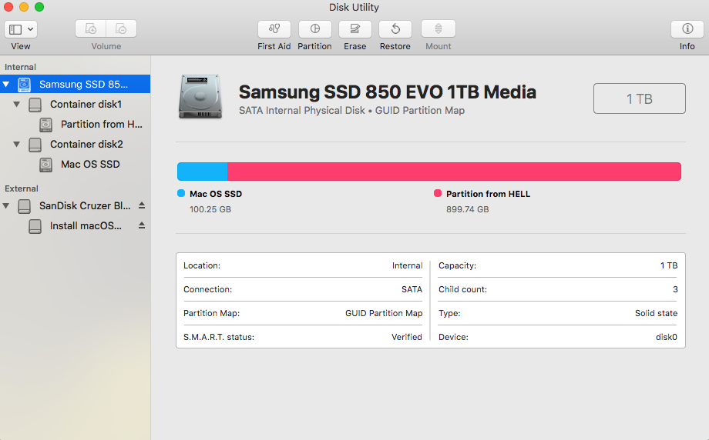709x440 pixels.
Task: Click the Mac OS SSD volume icon
Action: tap(45, 165)
